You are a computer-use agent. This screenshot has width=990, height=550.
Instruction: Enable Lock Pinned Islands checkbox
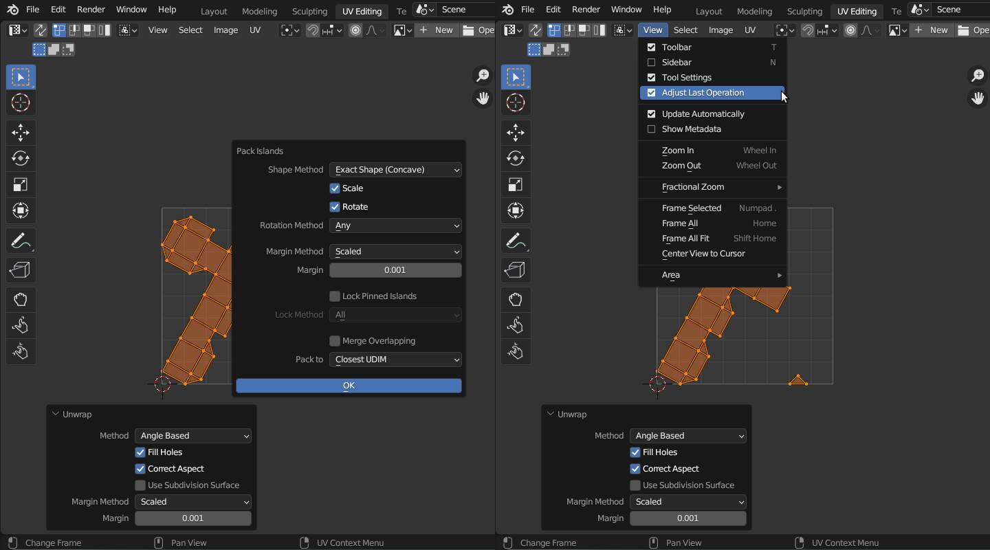click(x=335, y=296)
